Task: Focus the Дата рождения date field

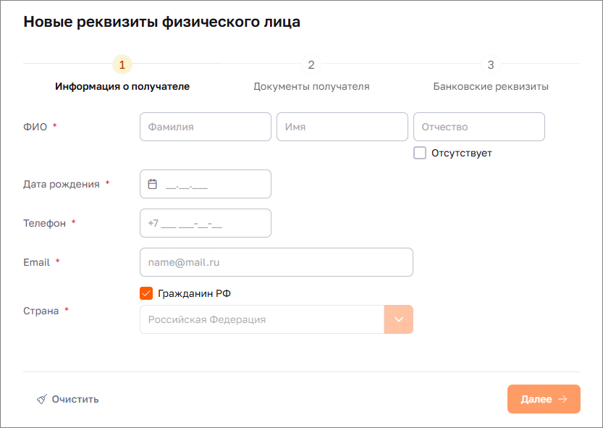Action: pos(206,184)
